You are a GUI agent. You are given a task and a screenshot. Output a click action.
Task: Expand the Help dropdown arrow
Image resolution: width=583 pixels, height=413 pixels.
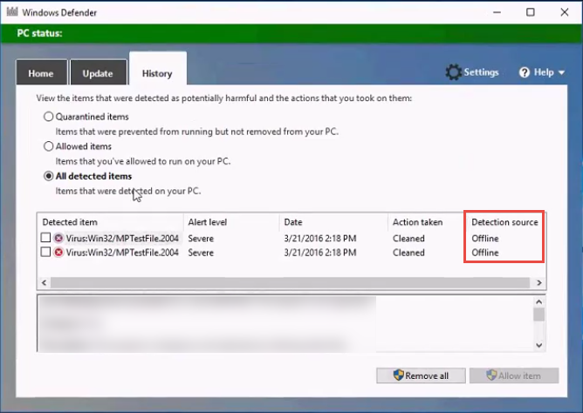tap(562, 73)
